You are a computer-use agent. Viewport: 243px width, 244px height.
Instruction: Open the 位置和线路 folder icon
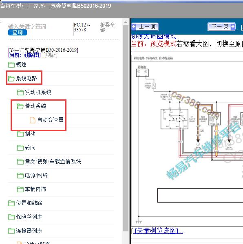click(x=11, y=203)
